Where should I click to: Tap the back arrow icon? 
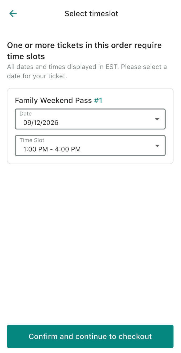point(13,13)
